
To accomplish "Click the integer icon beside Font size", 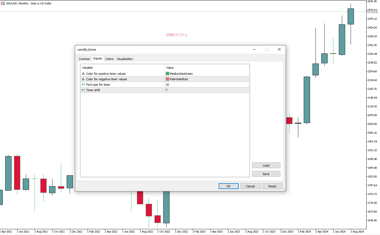I will 83,85.
